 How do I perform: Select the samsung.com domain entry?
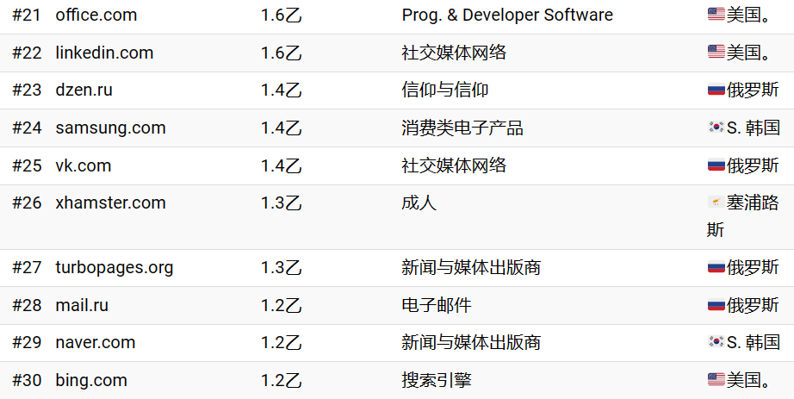point(110,128)
